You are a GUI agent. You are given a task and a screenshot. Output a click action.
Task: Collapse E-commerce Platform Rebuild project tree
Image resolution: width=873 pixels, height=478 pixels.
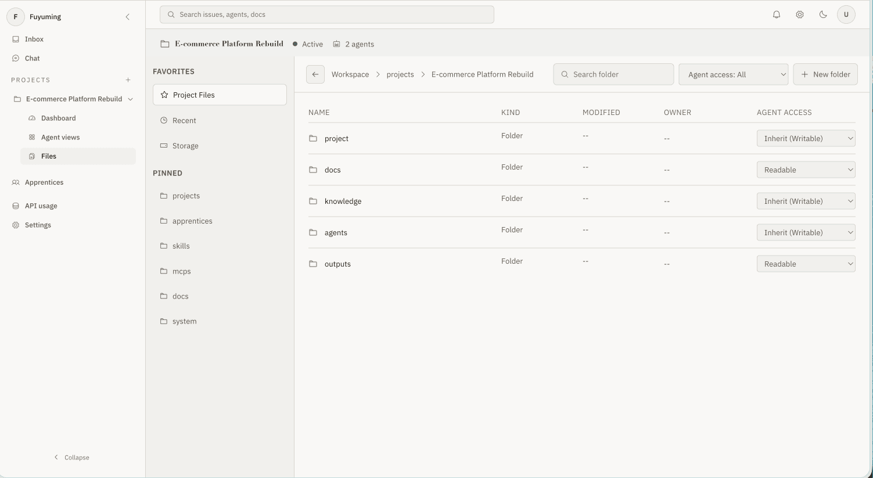[x=131, y=99]
